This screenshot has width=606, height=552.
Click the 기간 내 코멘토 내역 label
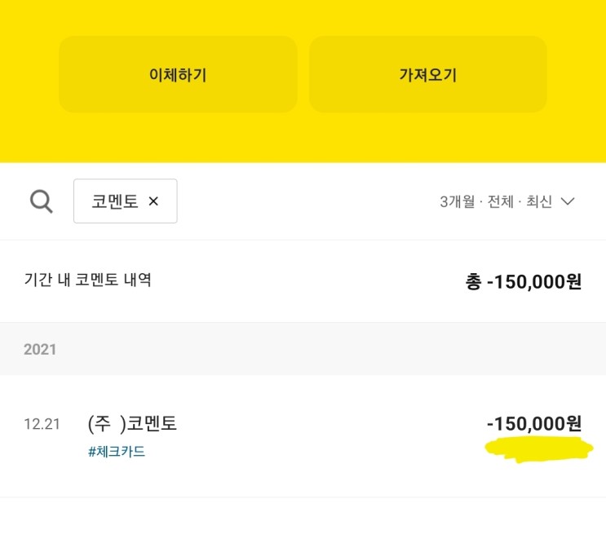[x=88, y=280]
